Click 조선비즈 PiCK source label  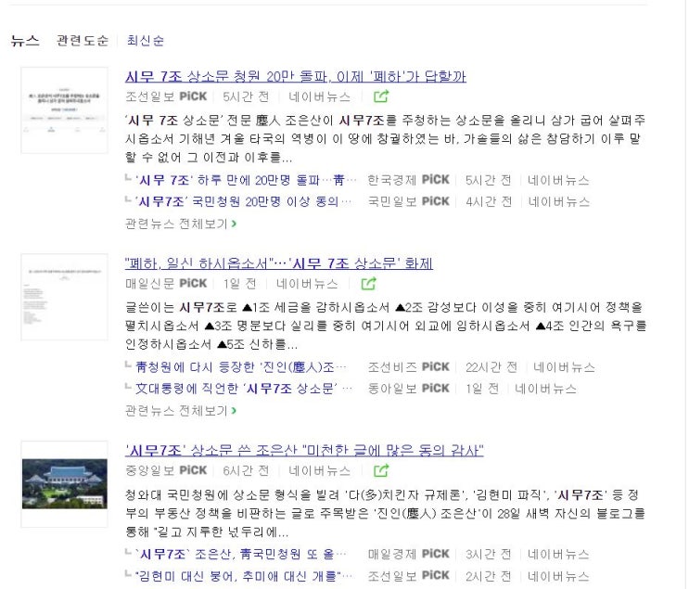409,367
